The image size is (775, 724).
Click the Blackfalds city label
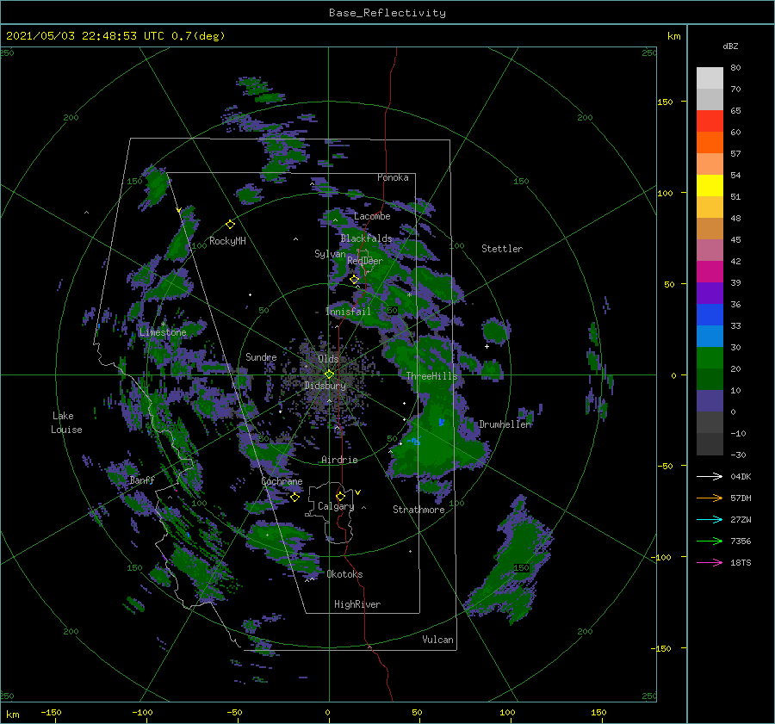coord(366,238)
